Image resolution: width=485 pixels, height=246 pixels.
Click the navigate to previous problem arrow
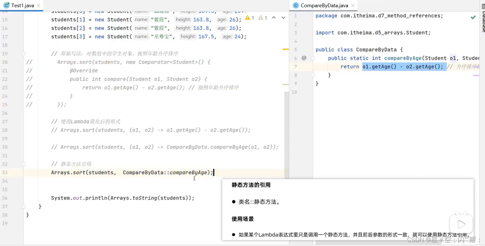(x=273, y=18)
